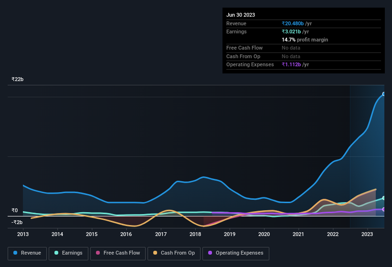Click the ₹20.480b revenue value in tooltip
The height and width of the screenshot is (267, 392).
tap(293, 23)
